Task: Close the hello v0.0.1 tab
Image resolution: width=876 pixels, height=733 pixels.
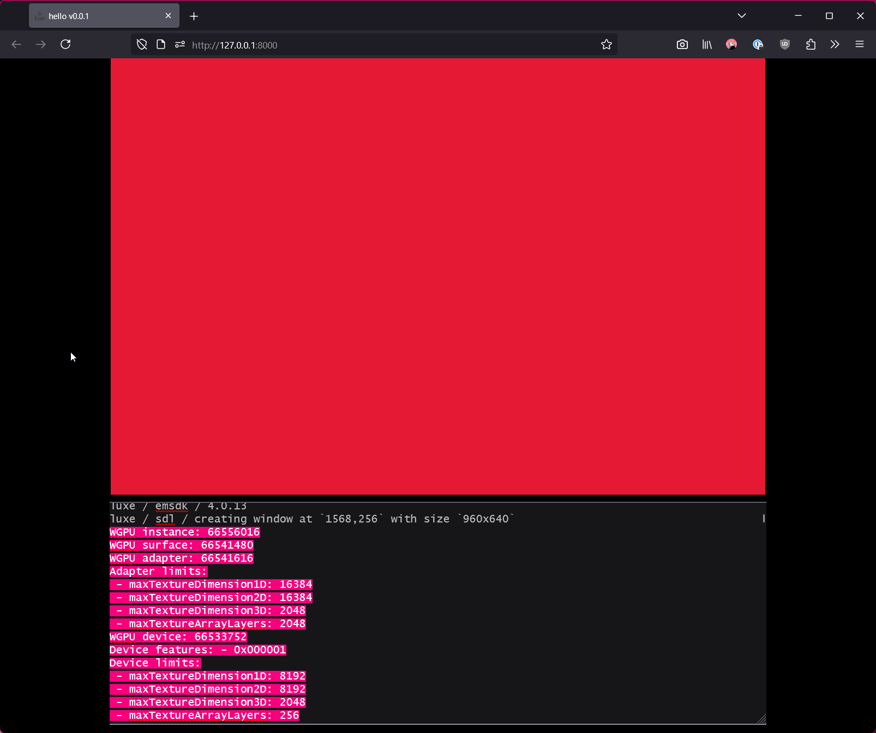Action: point(168,16)
